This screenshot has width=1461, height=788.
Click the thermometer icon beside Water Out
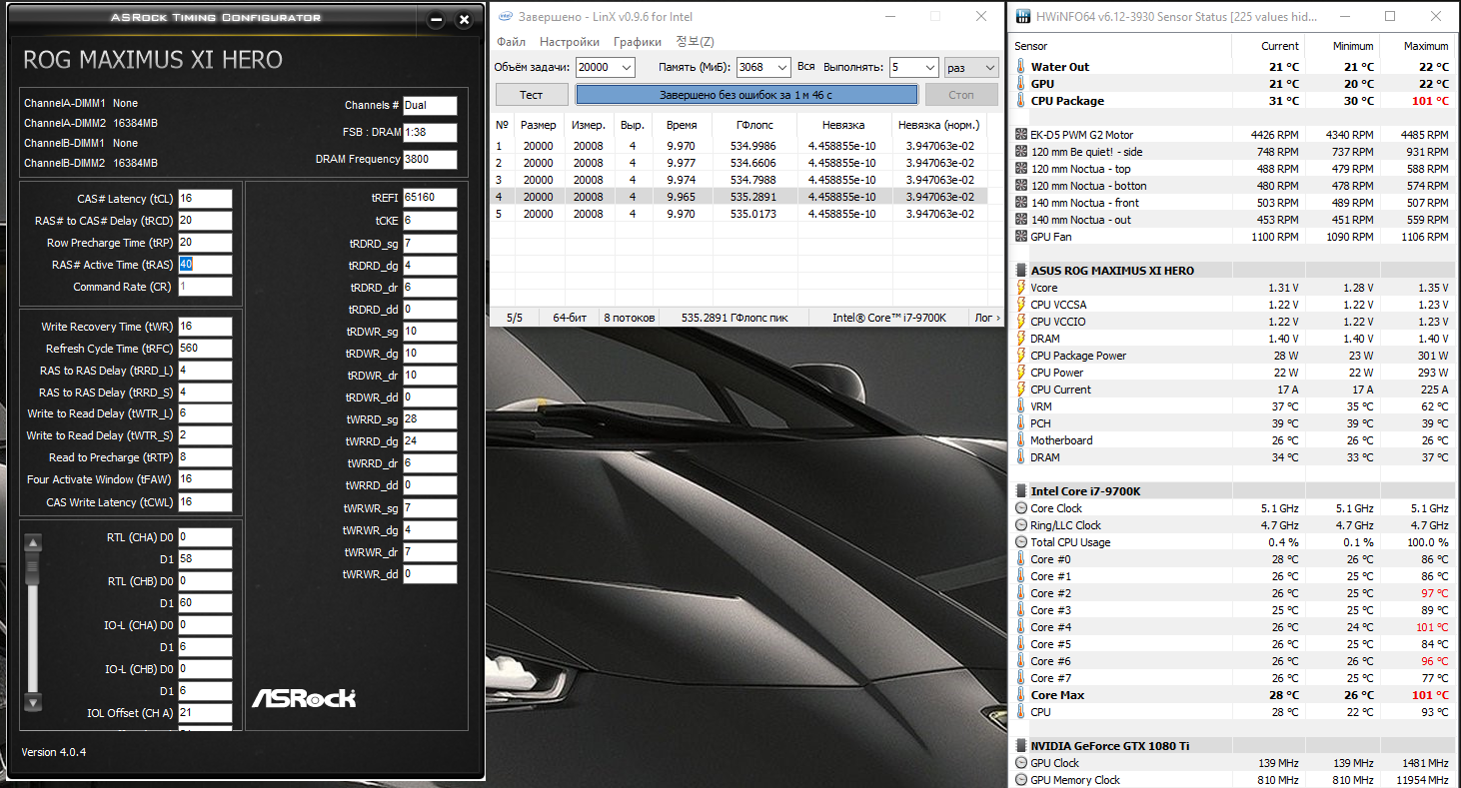1020,67
